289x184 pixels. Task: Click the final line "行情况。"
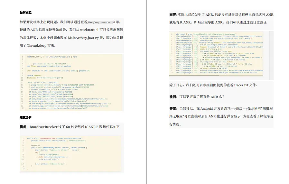click(x=175, y=124)
